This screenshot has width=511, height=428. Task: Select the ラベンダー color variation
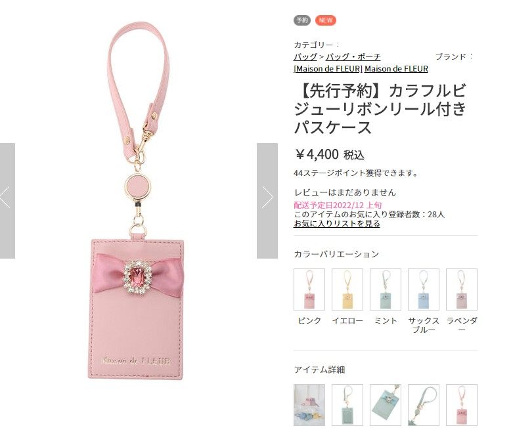click(462, 289)
